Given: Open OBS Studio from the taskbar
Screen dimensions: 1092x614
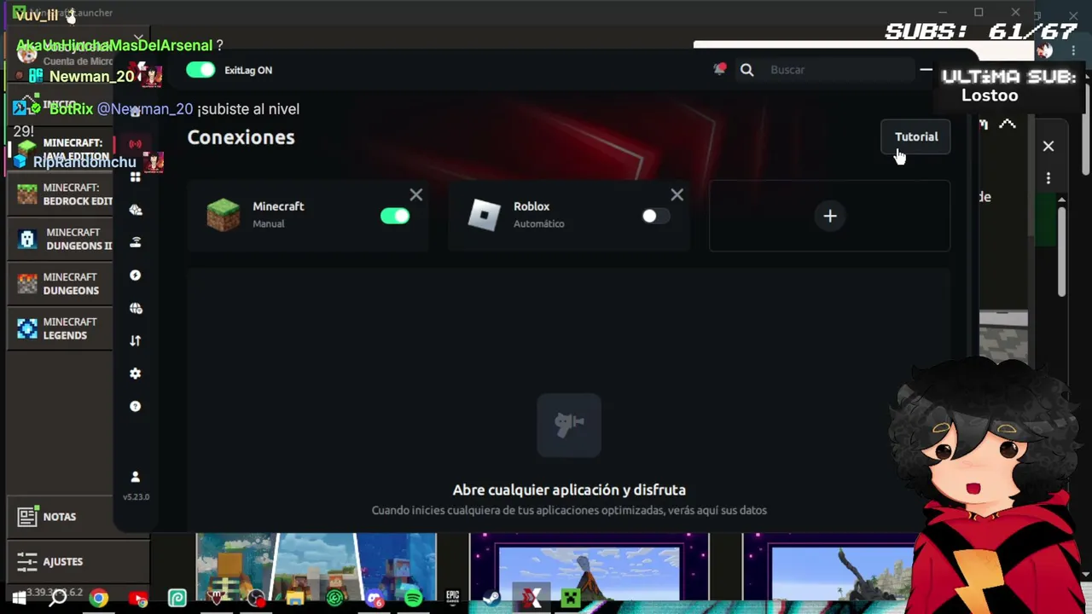Looking at the screenshot, I should click(256, 599).
